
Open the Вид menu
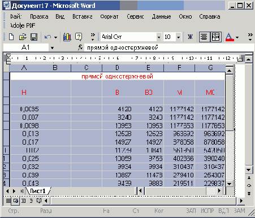tap(60, 16)
